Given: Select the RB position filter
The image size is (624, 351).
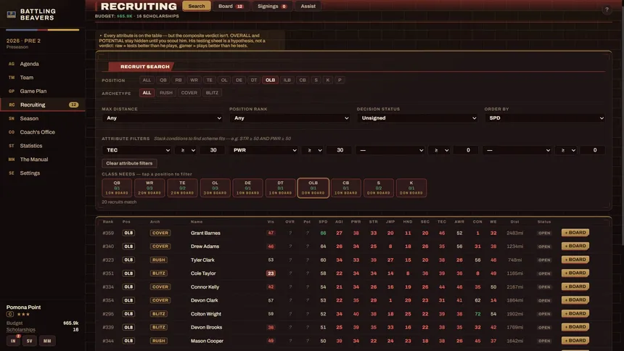Looking at the screenshot, I should pyautogui.click(x=178, y=80).
